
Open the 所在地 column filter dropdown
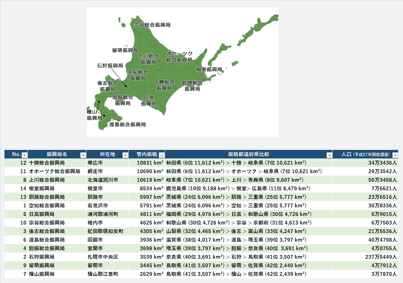125,155
